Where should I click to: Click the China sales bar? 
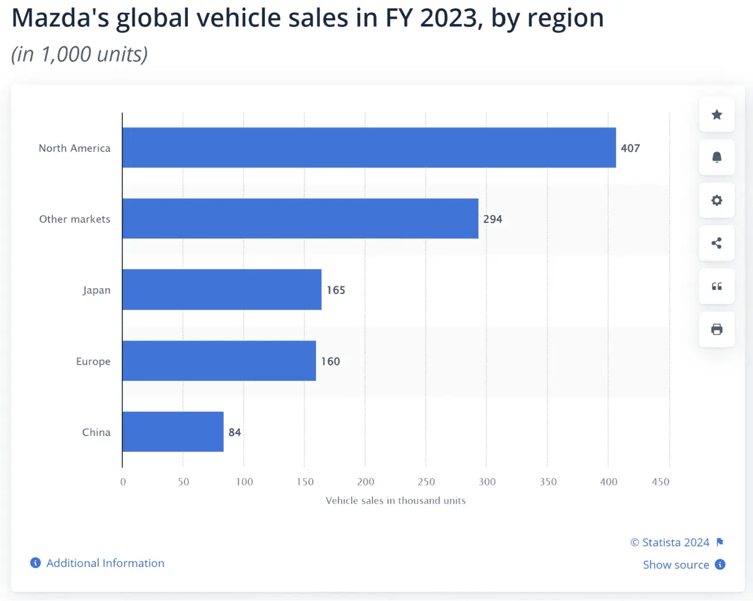(x=173, y=432)
